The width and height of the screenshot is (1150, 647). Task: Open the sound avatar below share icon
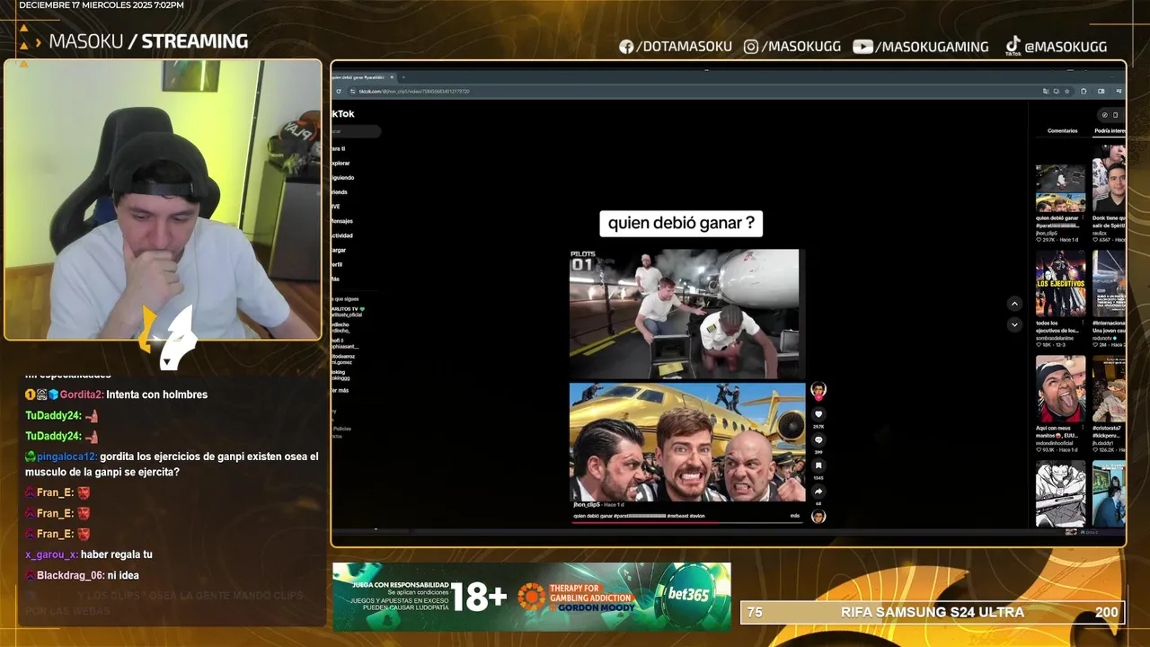pyautogui.click(x=818, y=516)
